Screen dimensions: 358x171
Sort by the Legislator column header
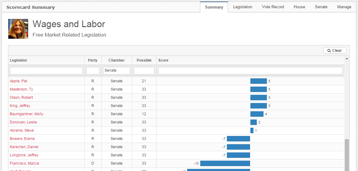[18, 60]
